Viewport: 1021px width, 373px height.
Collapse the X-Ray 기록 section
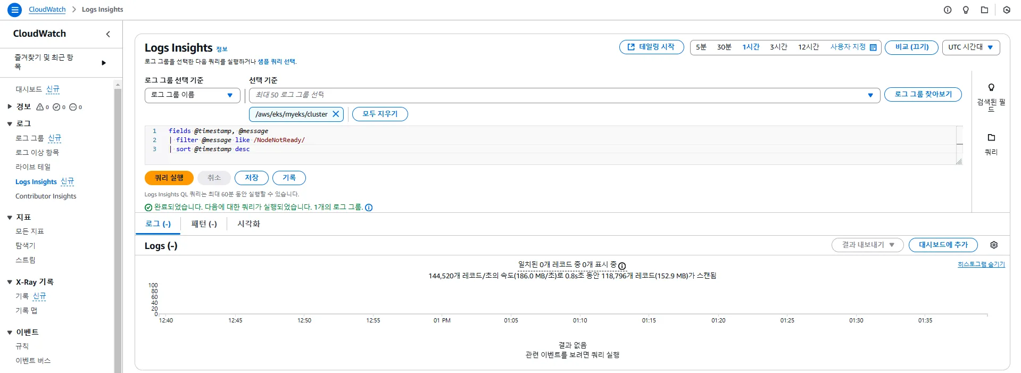[10, 282]
